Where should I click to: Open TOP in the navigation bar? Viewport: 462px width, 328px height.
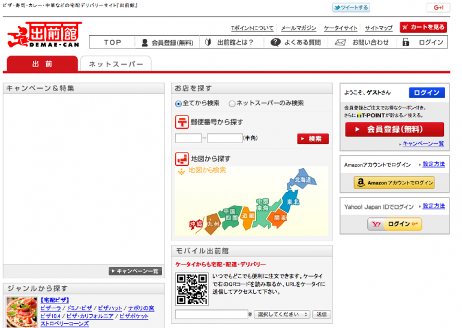click(112, 42)
